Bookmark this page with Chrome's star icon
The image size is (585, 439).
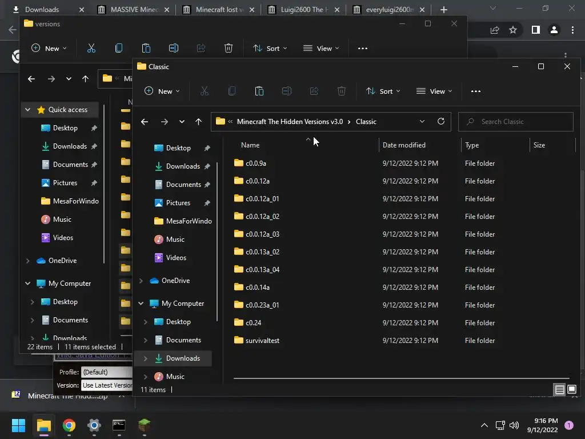pyautogui.click(x=513, y=30)
